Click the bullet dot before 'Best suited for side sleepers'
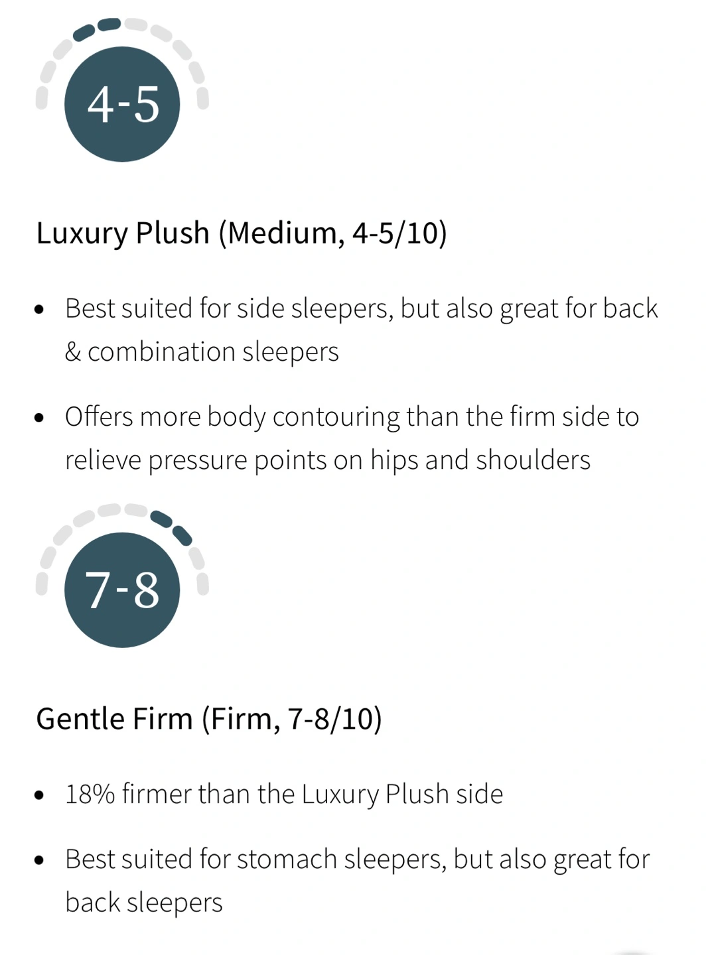The image size is (710, 955). point(40,309)
